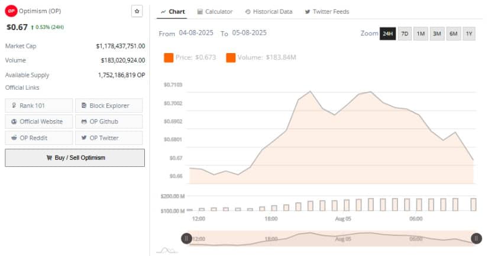This screenshot has width=488, height=256.
Task: Click the star favorite icon
Action: click(137, 11)
